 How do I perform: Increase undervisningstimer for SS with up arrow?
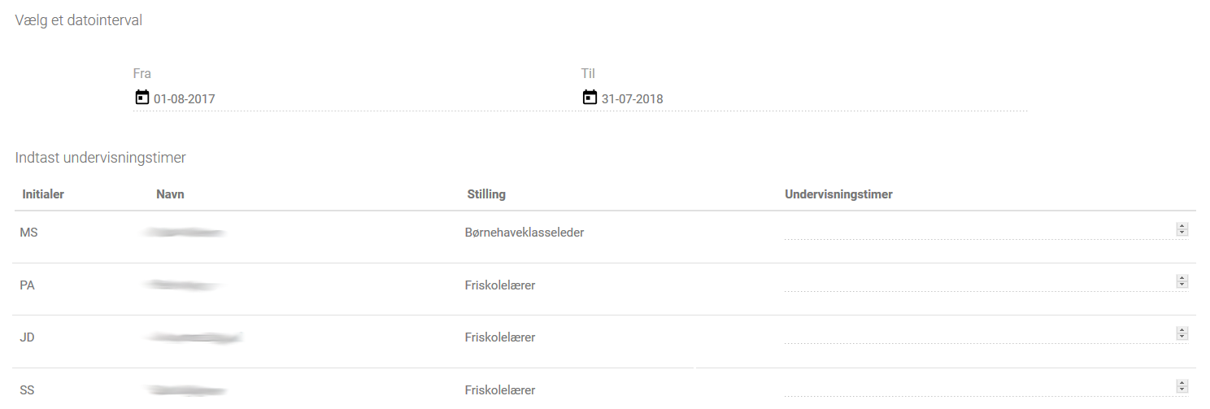click(x=1182, y=383)
